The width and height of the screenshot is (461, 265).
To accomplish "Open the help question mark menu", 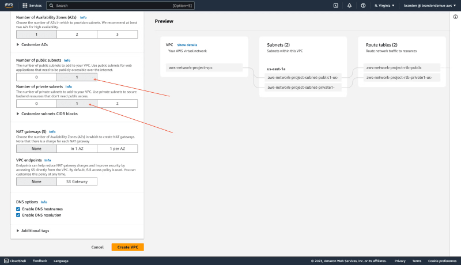I will click(x=363, y=6).
